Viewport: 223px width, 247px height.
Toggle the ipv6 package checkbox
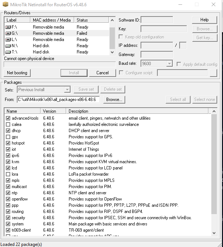tap(8, 156)
